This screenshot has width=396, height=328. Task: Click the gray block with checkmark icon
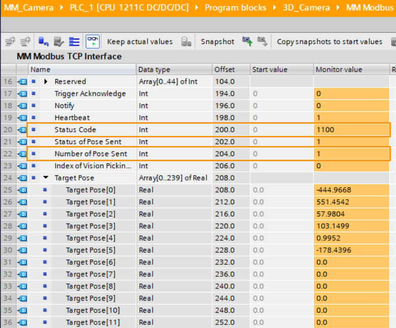(x=59, y=42)
